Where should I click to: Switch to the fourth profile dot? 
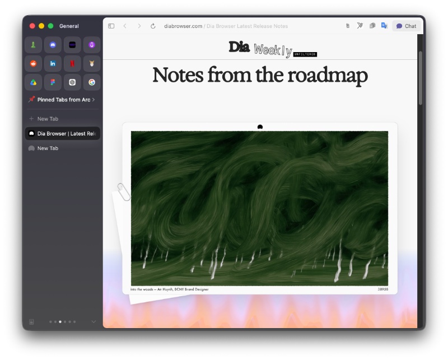point(65,322)
